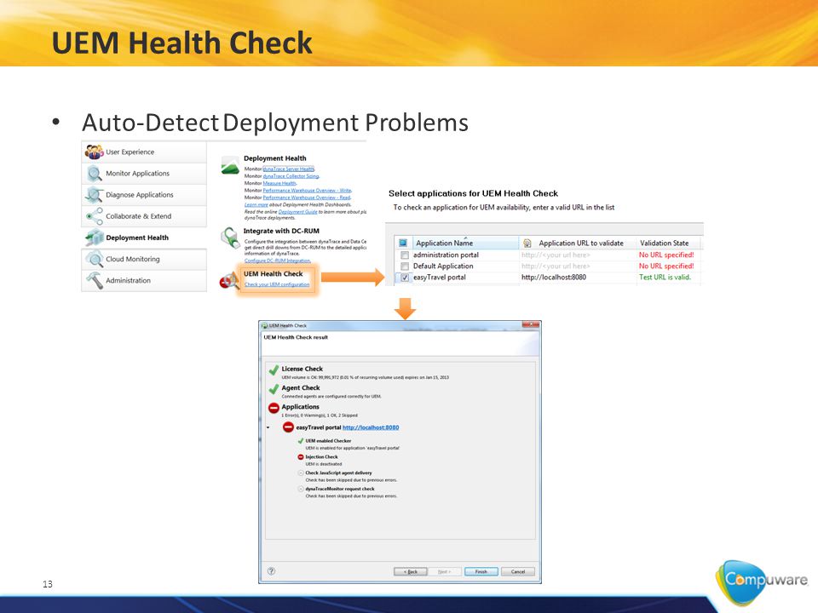The image size is (818, 613).
Task: Click the administration portal URL field
Action: pos(578,255)
